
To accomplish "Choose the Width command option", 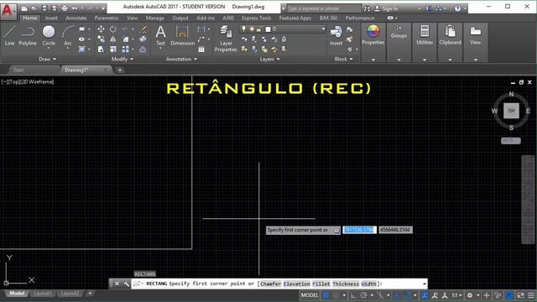I will [368, 284].
